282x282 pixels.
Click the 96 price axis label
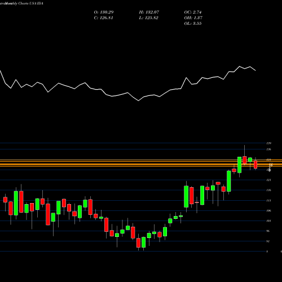point(268,231)
